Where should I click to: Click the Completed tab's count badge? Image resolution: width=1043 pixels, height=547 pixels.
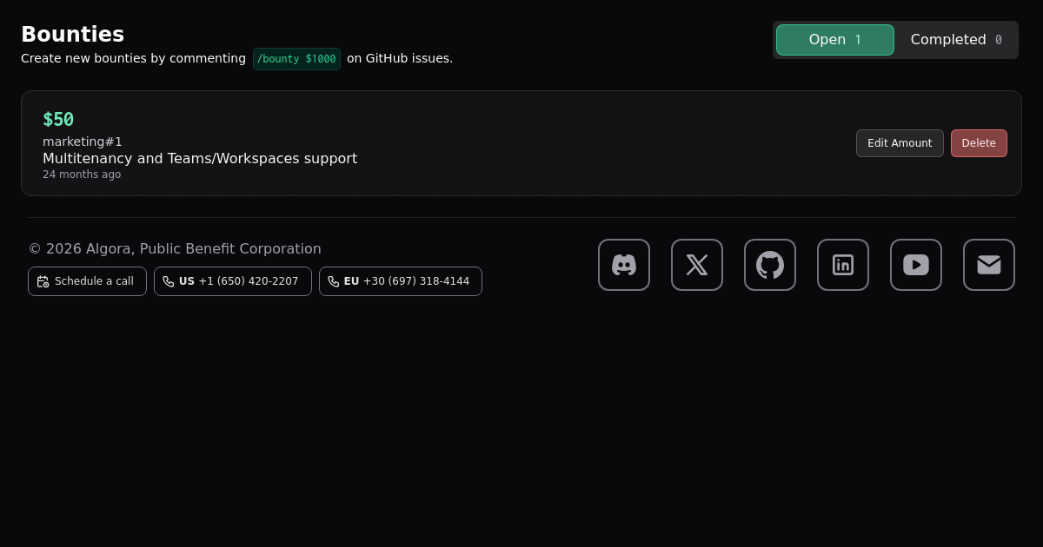(x=999, y=40)
